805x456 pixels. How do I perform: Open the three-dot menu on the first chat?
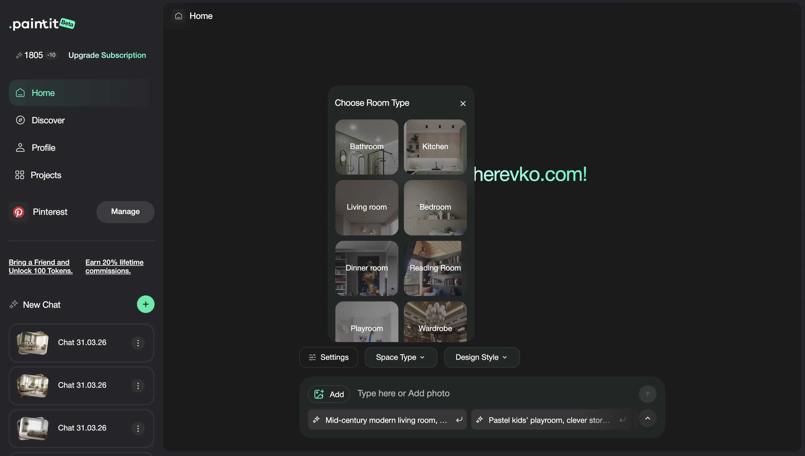click(138, 343)
